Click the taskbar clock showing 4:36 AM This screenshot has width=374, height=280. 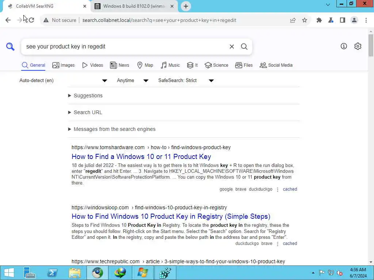[358, 273]
